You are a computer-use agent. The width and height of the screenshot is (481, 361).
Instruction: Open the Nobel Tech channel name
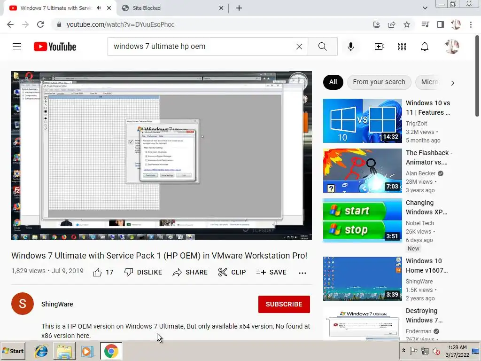pyautogui.click(x=419, y=223)
